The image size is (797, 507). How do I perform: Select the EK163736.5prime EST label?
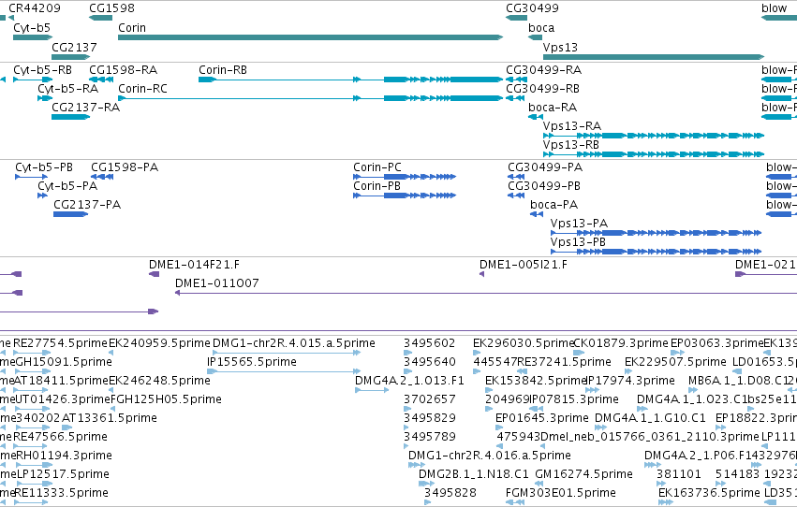tap(709, 493)
